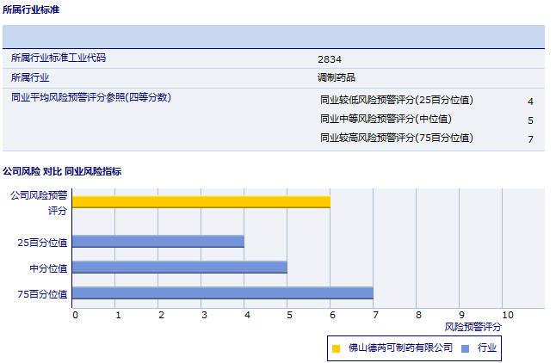The height and width of the screenshot is (363, 556).
Task: Click the 风险预警评分 axis title
Action: coord(473,327)
